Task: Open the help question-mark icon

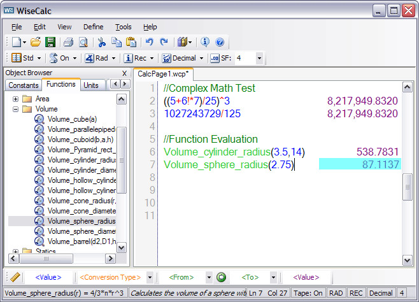Action: tap(220, 42)
